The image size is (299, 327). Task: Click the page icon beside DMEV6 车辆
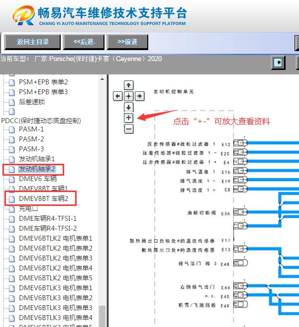click(12, 179)
